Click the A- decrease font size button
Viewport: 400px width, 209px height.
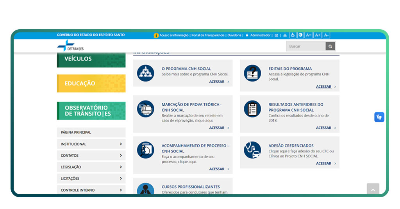click(x=326, y=35)
